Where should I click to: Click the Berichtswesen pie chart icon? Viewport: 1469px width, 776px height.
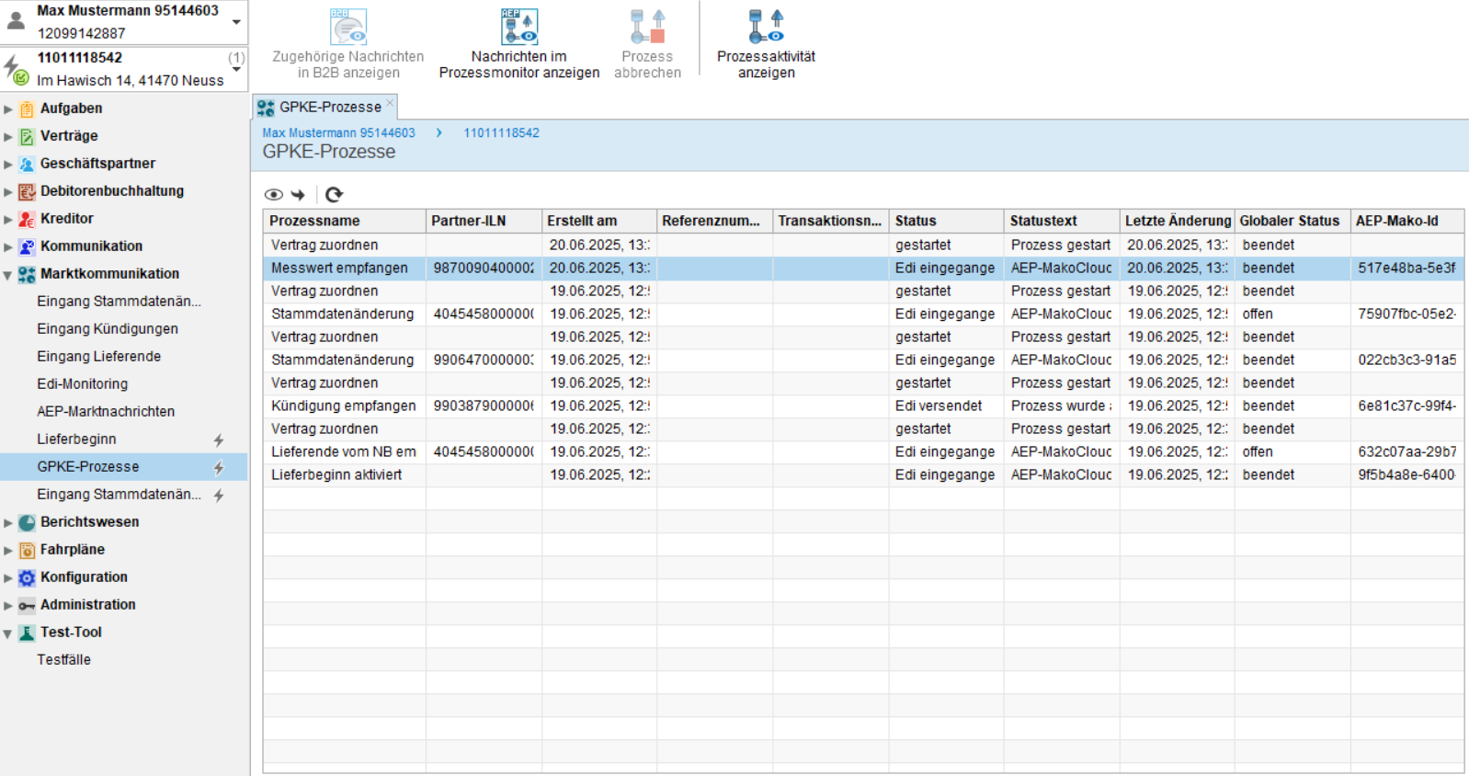tap(27, 522)
